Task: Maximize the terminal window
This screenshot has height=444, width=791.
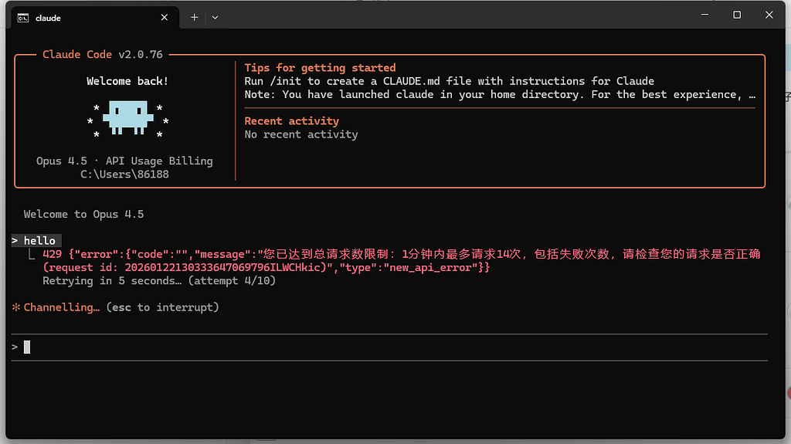Action: click(737, 15)
